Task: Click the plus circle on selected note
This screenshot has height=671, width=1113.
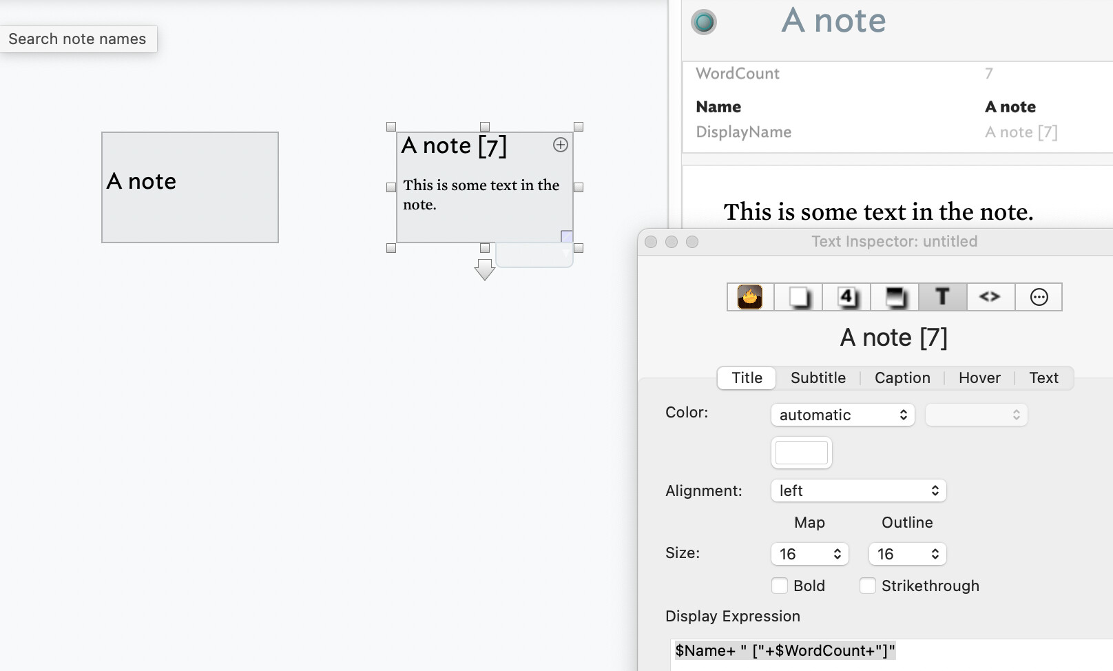Action: pos(561,145)
